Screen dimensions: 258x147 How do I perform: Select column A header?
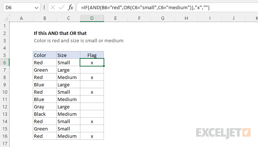[x=21, y=18]
